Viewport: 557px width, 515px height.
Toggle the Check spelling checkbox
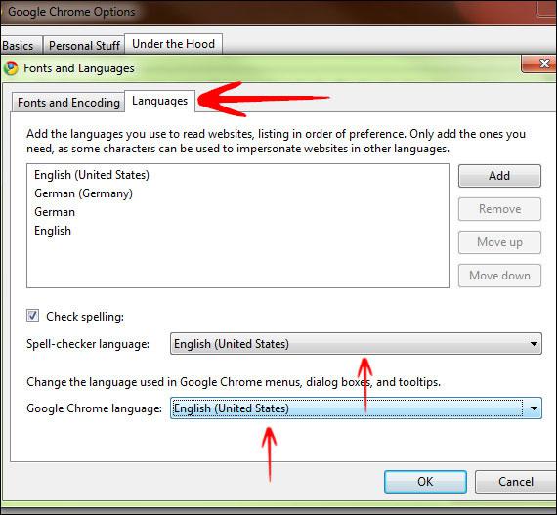tap(32, 315)
